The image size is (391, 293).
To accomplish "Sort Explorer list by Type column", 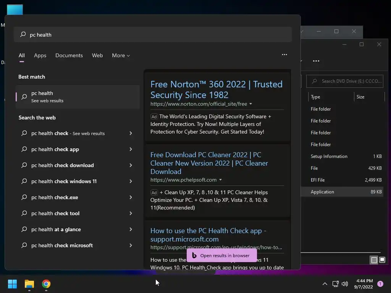I will (x=331, y=97).
